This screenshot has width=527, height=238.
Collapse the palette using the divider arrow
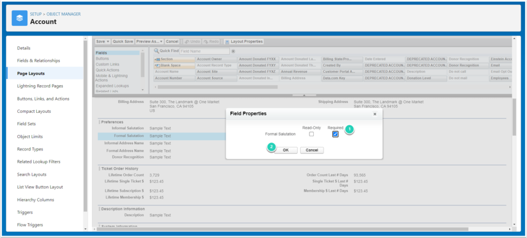pyautogui.click(x=304, y=96)
